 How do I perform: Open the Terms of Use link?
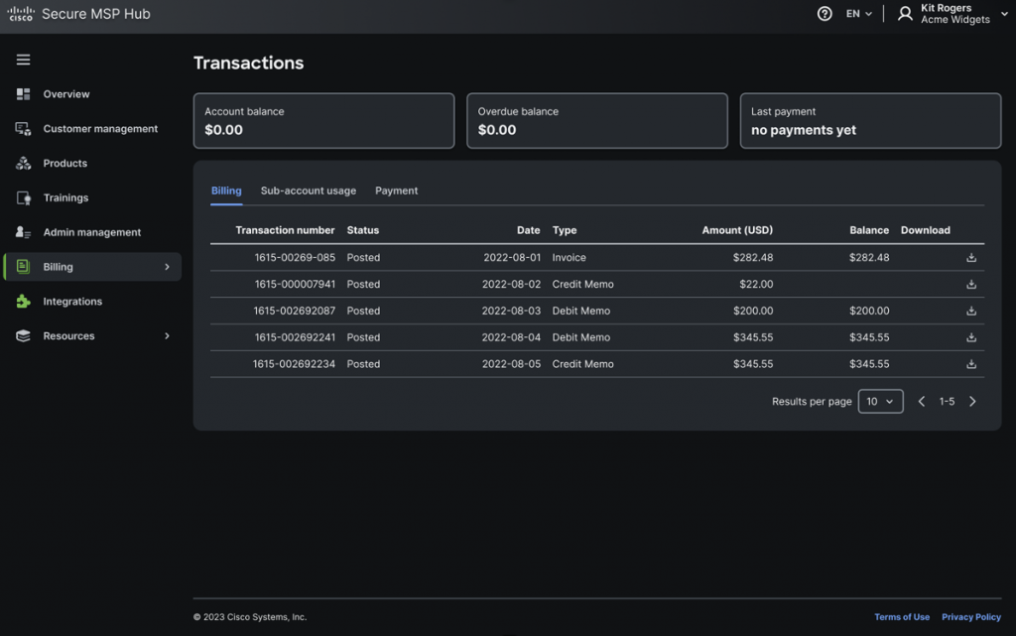coord(901,617)
